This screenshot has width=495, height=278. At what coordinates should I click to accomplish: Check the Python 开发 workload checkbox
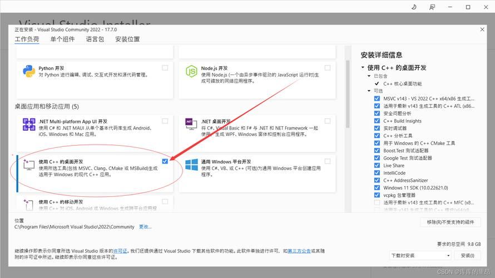[x=165, y=68]
